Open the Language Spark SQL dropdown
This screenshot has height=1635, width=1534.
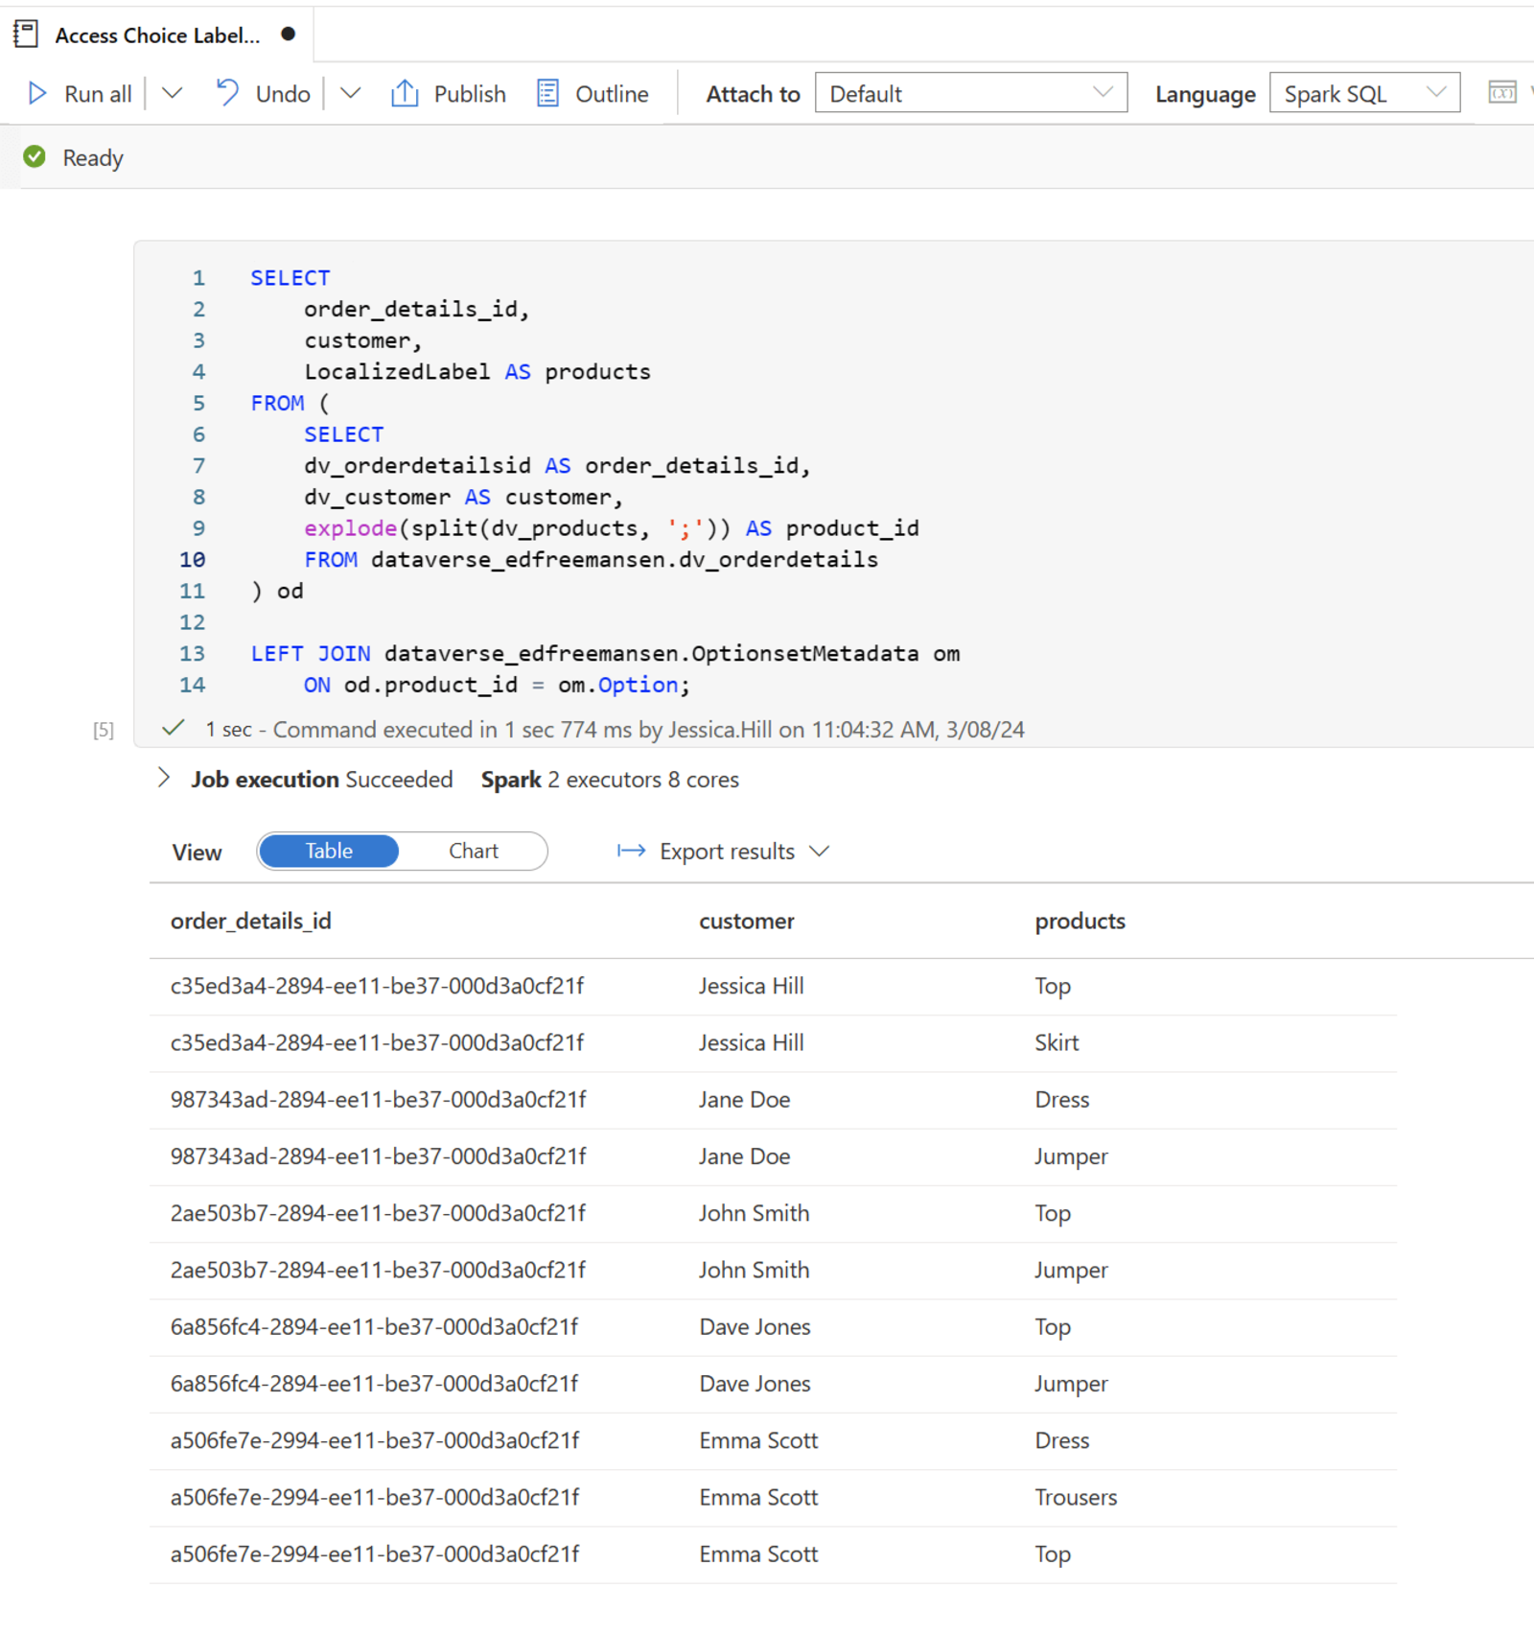pyautogui.click(x=1364, y=93)
